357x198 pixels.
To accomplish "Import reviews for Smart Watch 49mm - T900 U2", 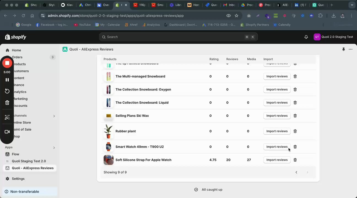I will pyautogui.click(x=277, y=147).
